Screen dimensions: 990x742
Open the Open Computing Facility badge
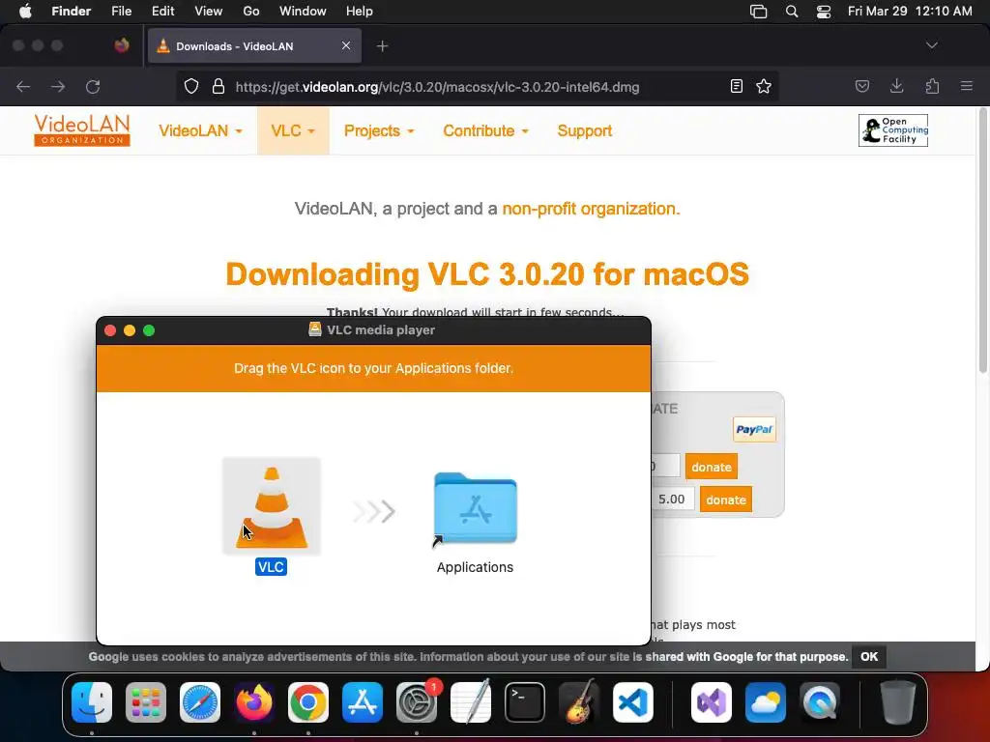892,130
